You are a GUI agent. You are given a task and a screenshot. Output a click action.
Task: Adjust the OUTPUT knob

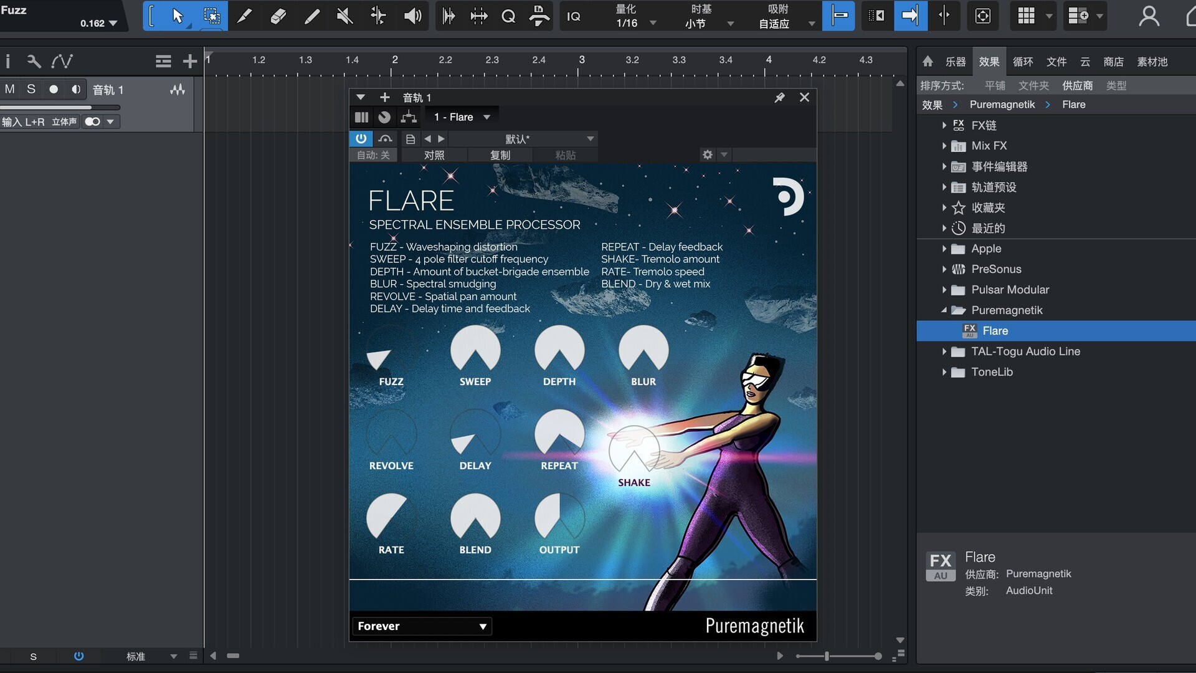click(x=559, y=517)
